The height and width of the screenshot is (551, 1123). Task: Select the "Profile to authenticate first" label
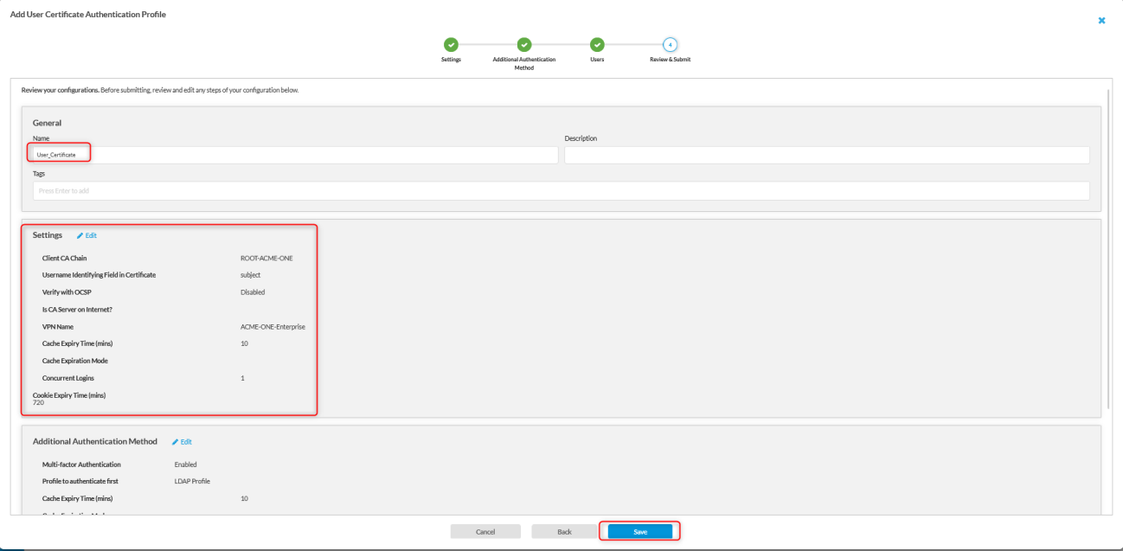(x=79, y=481)
